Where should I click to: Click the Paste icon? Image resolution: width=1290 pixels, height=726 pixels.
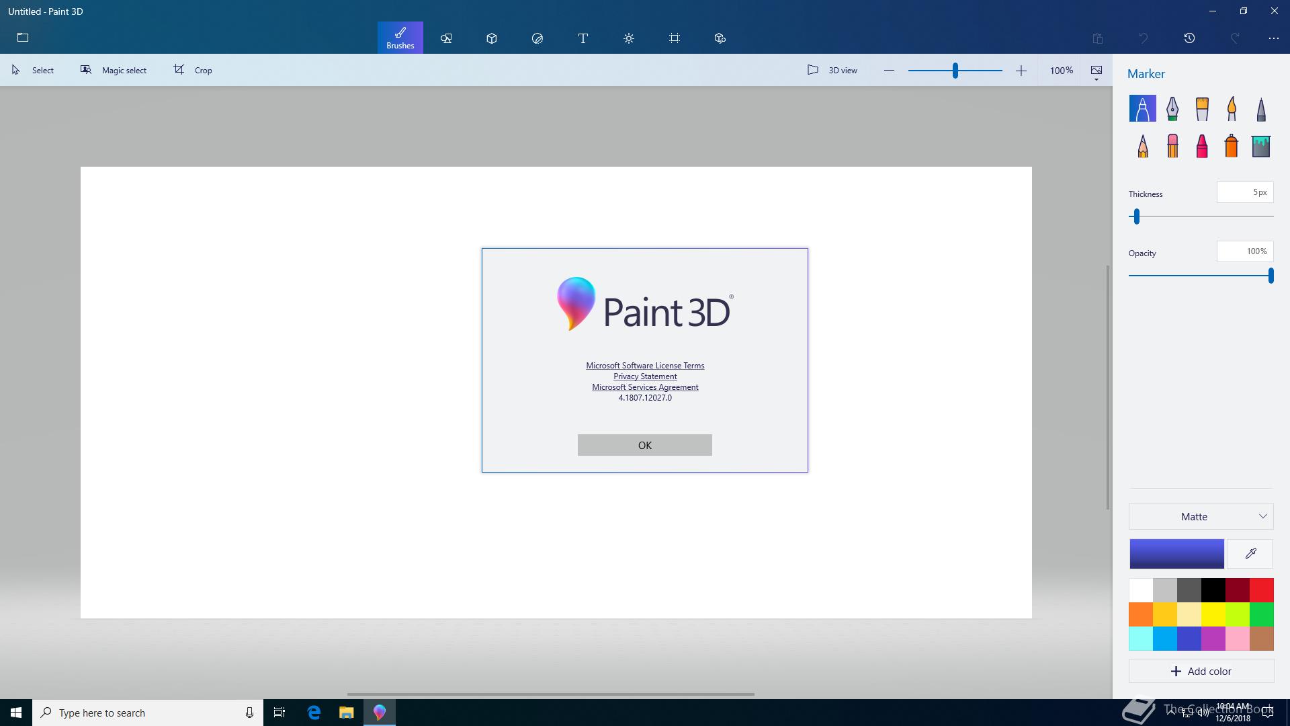(1098, 38)
